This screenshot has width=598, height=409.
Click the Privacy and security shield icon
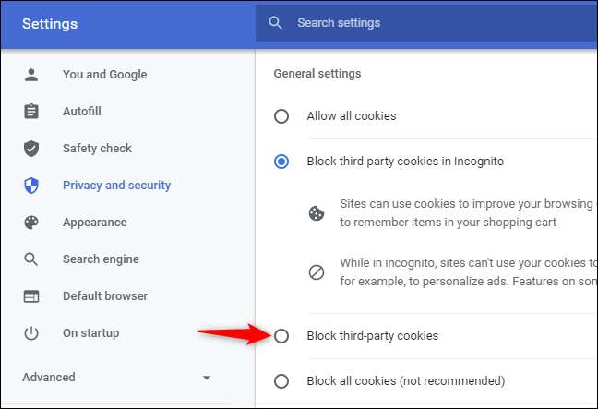click(31, 186)
